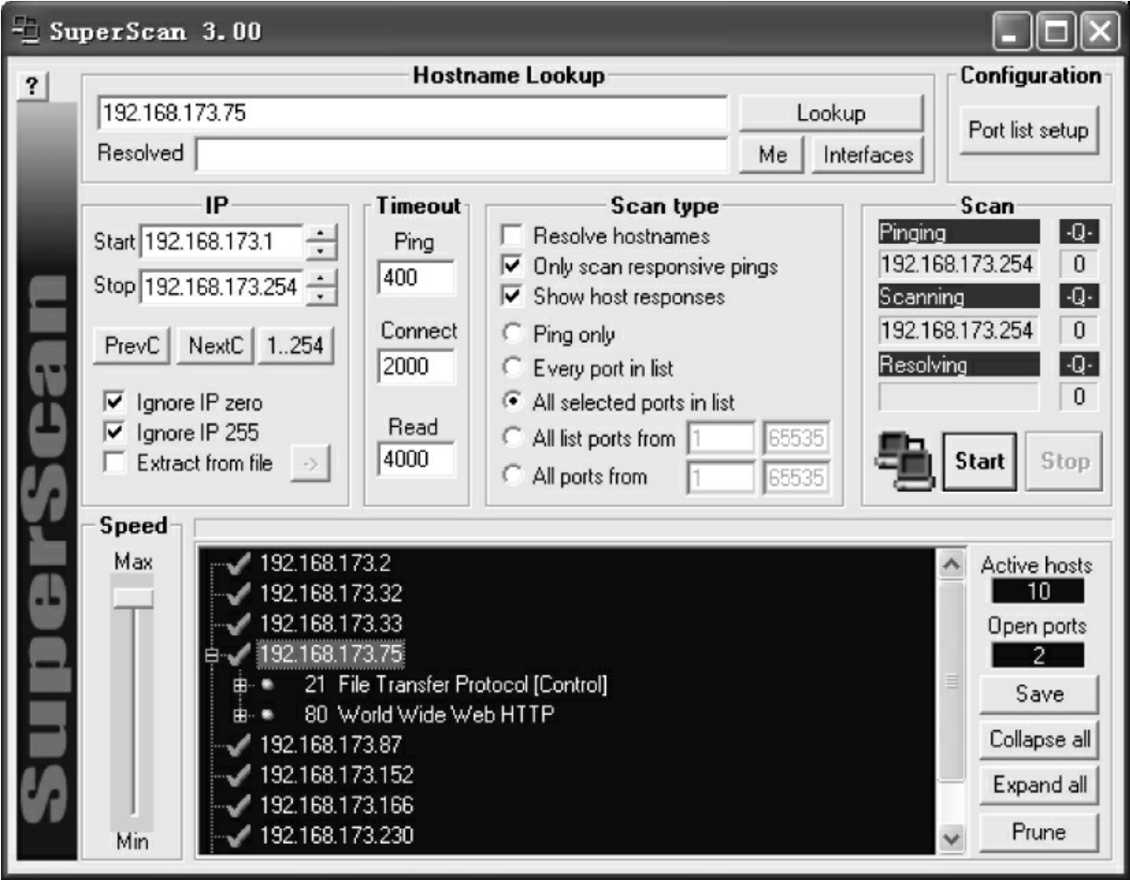Increase Stop IP with up spinner

coord(321,279)
